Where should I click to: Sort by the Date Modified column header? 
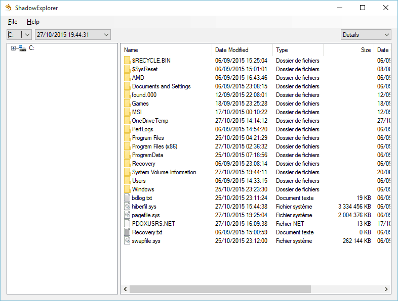pos(242,50)
